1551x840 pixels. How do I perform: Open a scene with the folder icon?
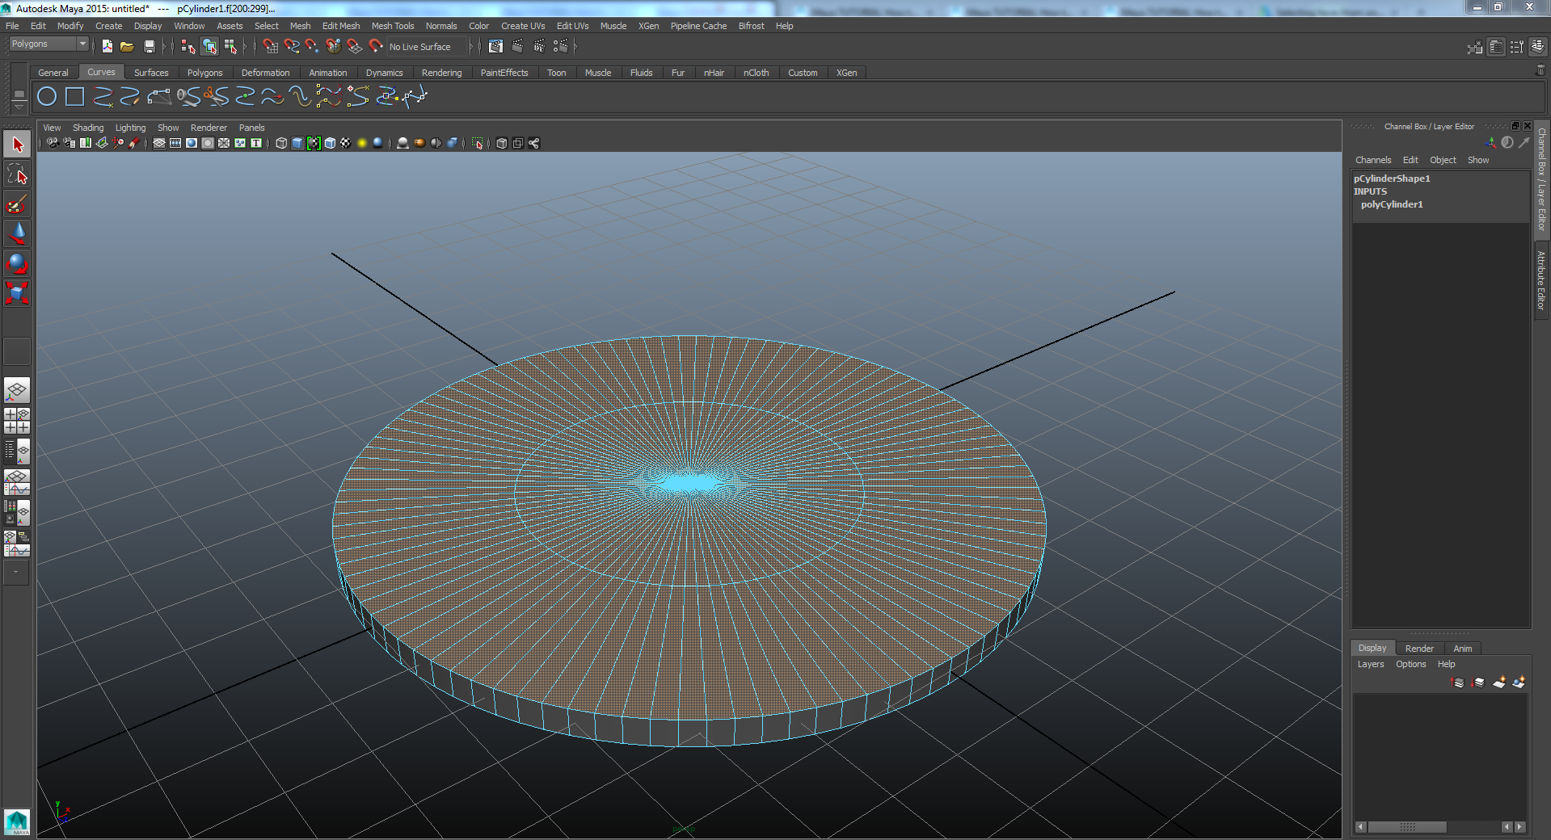point(126,46)
